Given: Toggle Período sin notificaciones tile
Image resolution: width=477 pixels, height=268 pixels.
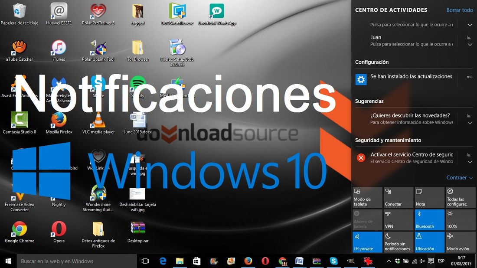Looking at the screenshot, I should click(x=398, y=242).
